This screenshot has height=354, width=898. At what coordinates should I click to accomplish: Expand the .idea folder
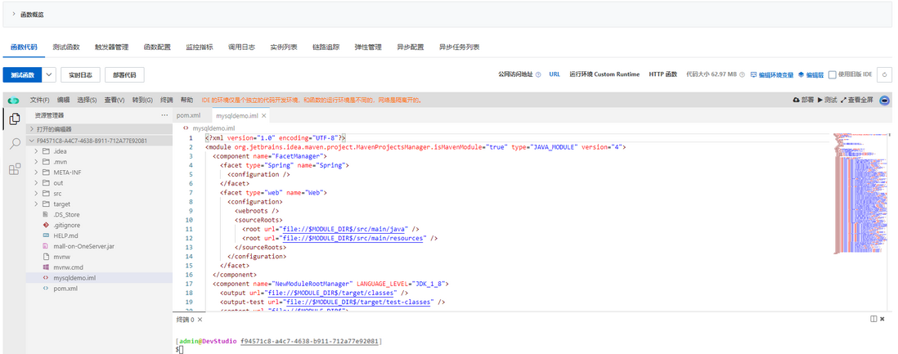36,151
